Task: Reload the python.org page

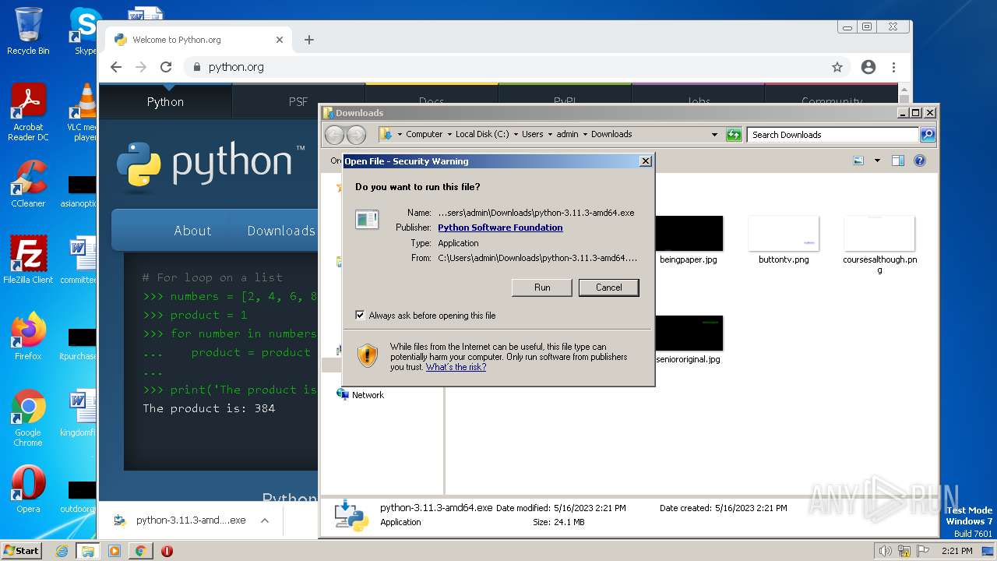Action: 166,67
